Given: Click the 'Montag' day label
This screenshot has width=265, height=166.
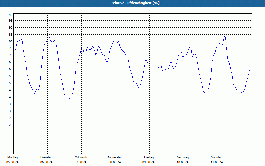Looking at the screenshot, I should 13,157.
